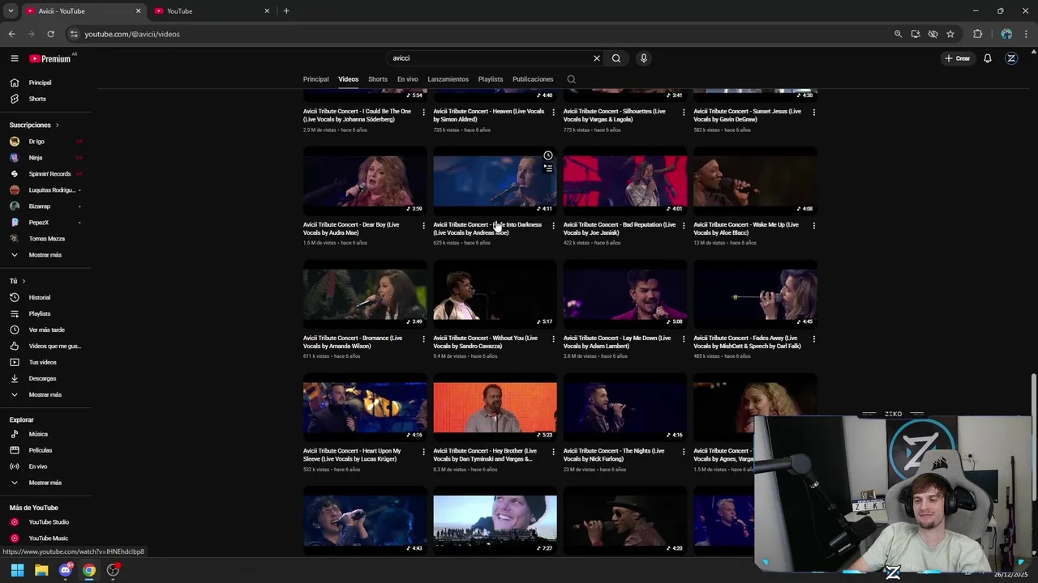This screenshot has width=1038, height=583.
Task: Start voice search with microphone
Action: pos(644,58)
